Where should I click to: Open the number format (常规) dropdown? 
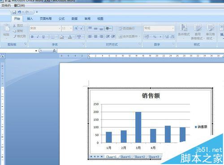tap(173, 28)
